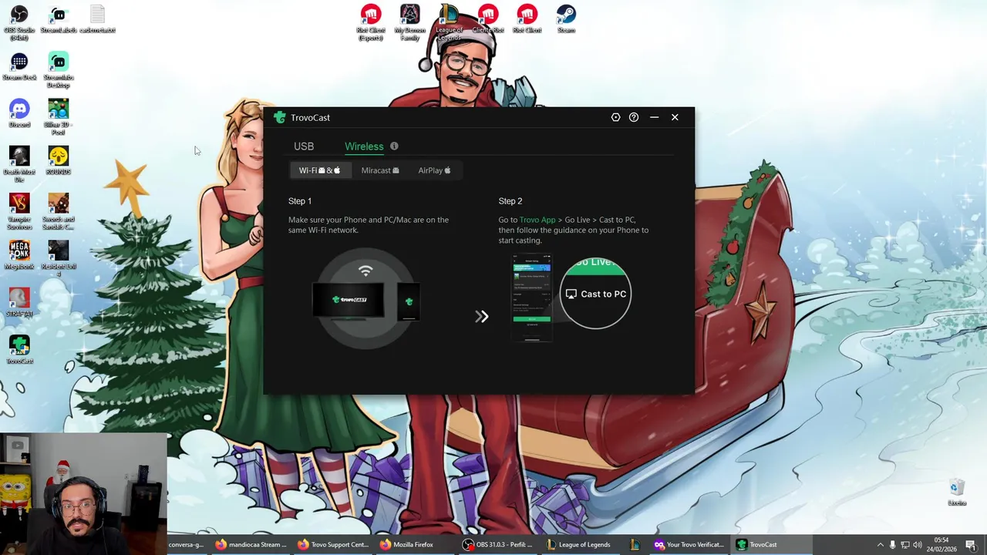
Task: Open the desktop text file icon
Action: pyautogui.click(x=97, y=20)
